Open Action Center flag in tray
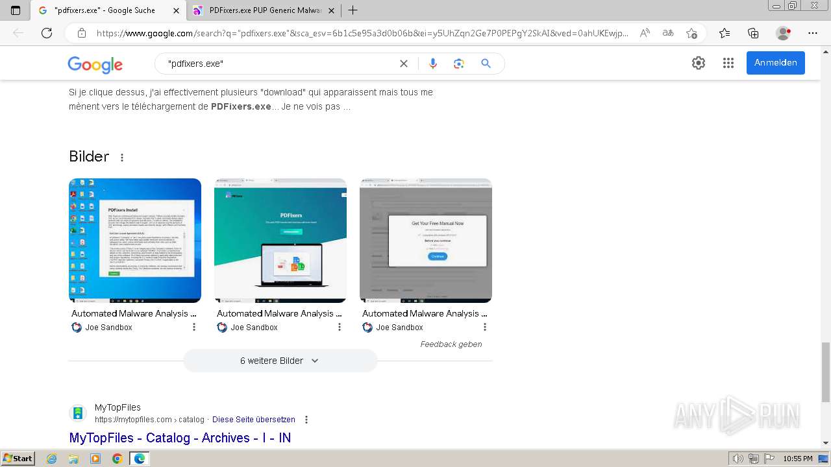This screenshot has width=831, height=467. [769, 459]
